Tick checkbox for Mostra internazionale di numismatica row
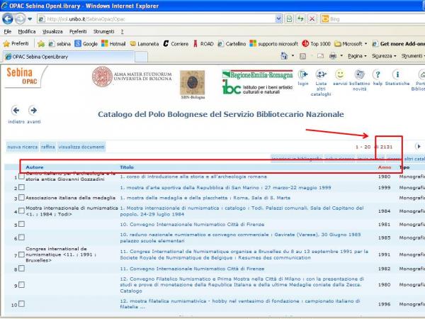 22,211
